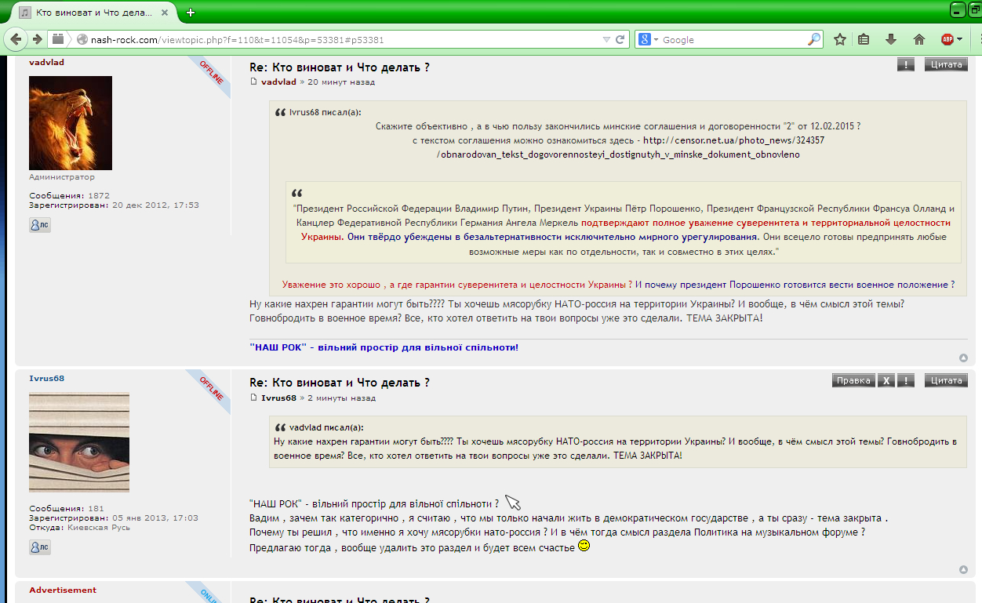Open the vadvlad author link under the first post title

click(x=278, y=82)
